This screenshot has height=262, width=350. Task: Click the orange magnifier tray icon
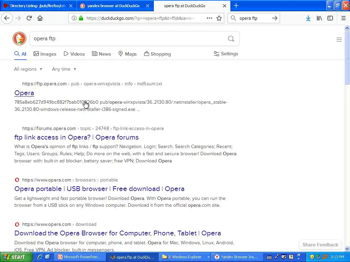click(325, 257)
